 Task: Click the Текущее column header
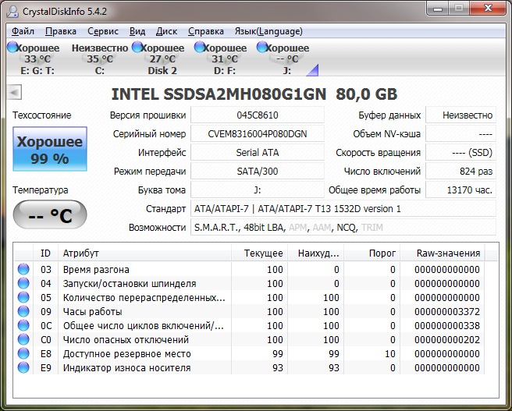pos(259,253)
